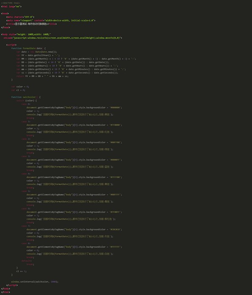Image resolution: width=252 pixels, height=295 pixels.
Task: Click the 'default:' label
Action: tap(26, 261)
